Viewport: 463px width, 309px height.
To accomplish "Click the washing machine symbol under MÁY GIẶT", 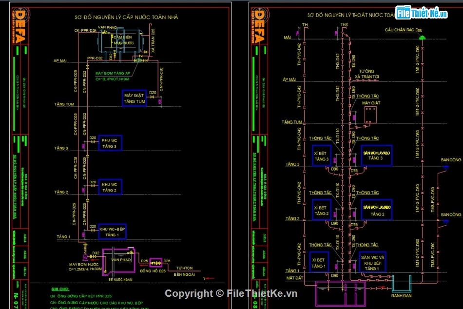I will (x=370, y=115).
